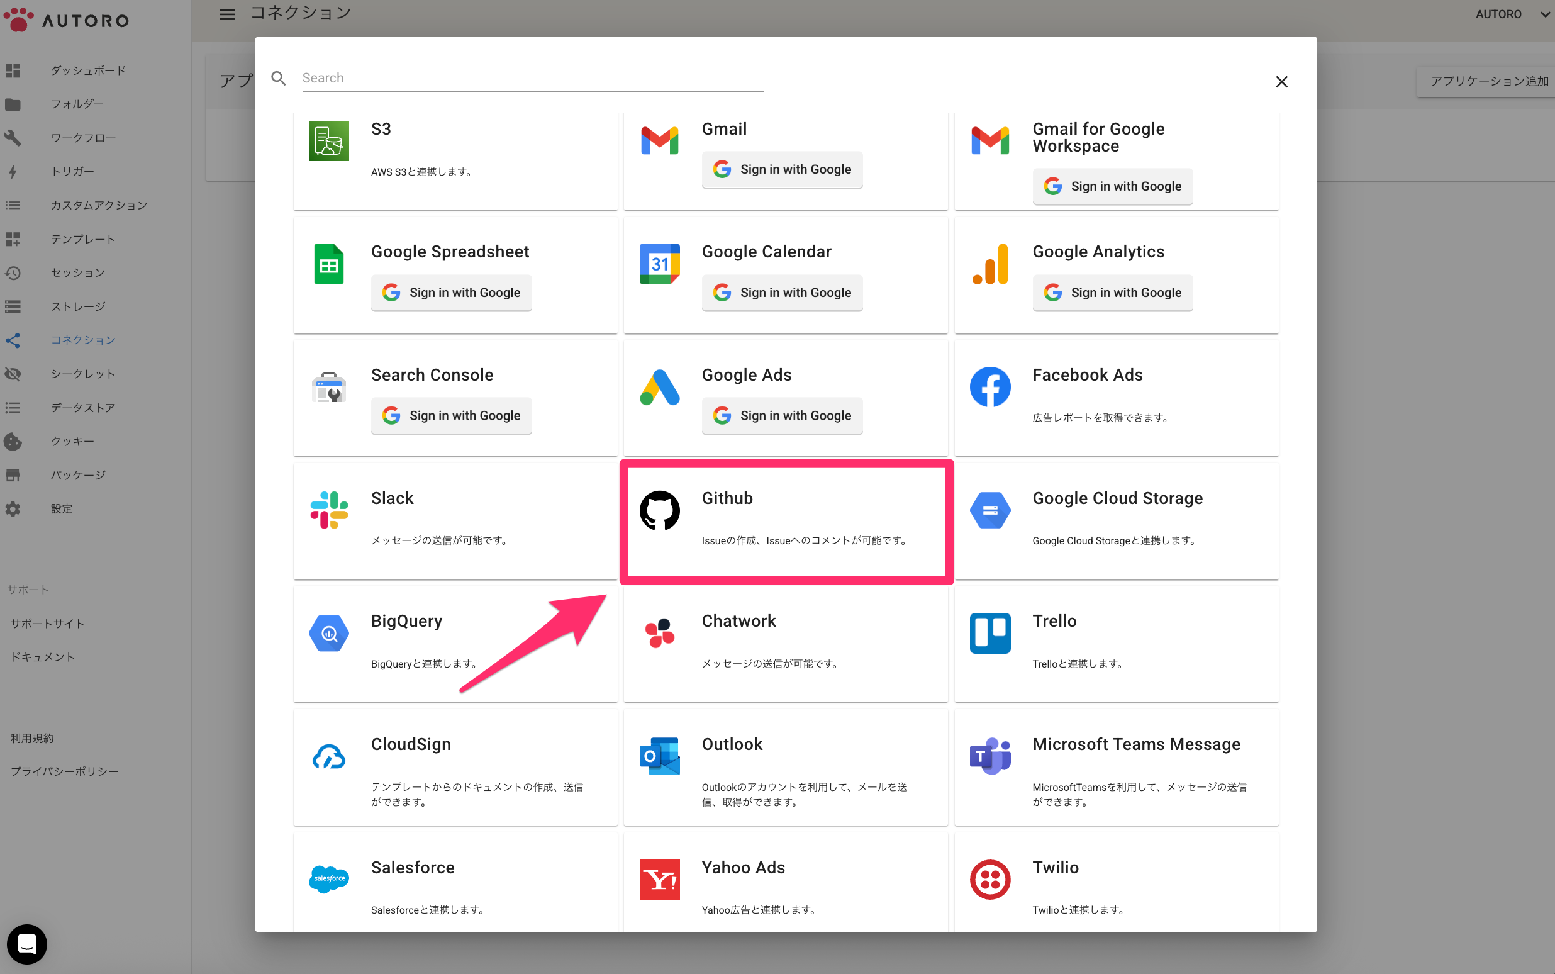The image size is (1555, 974).
Task: Sign in with Google for Search Console
Action: 451,415
